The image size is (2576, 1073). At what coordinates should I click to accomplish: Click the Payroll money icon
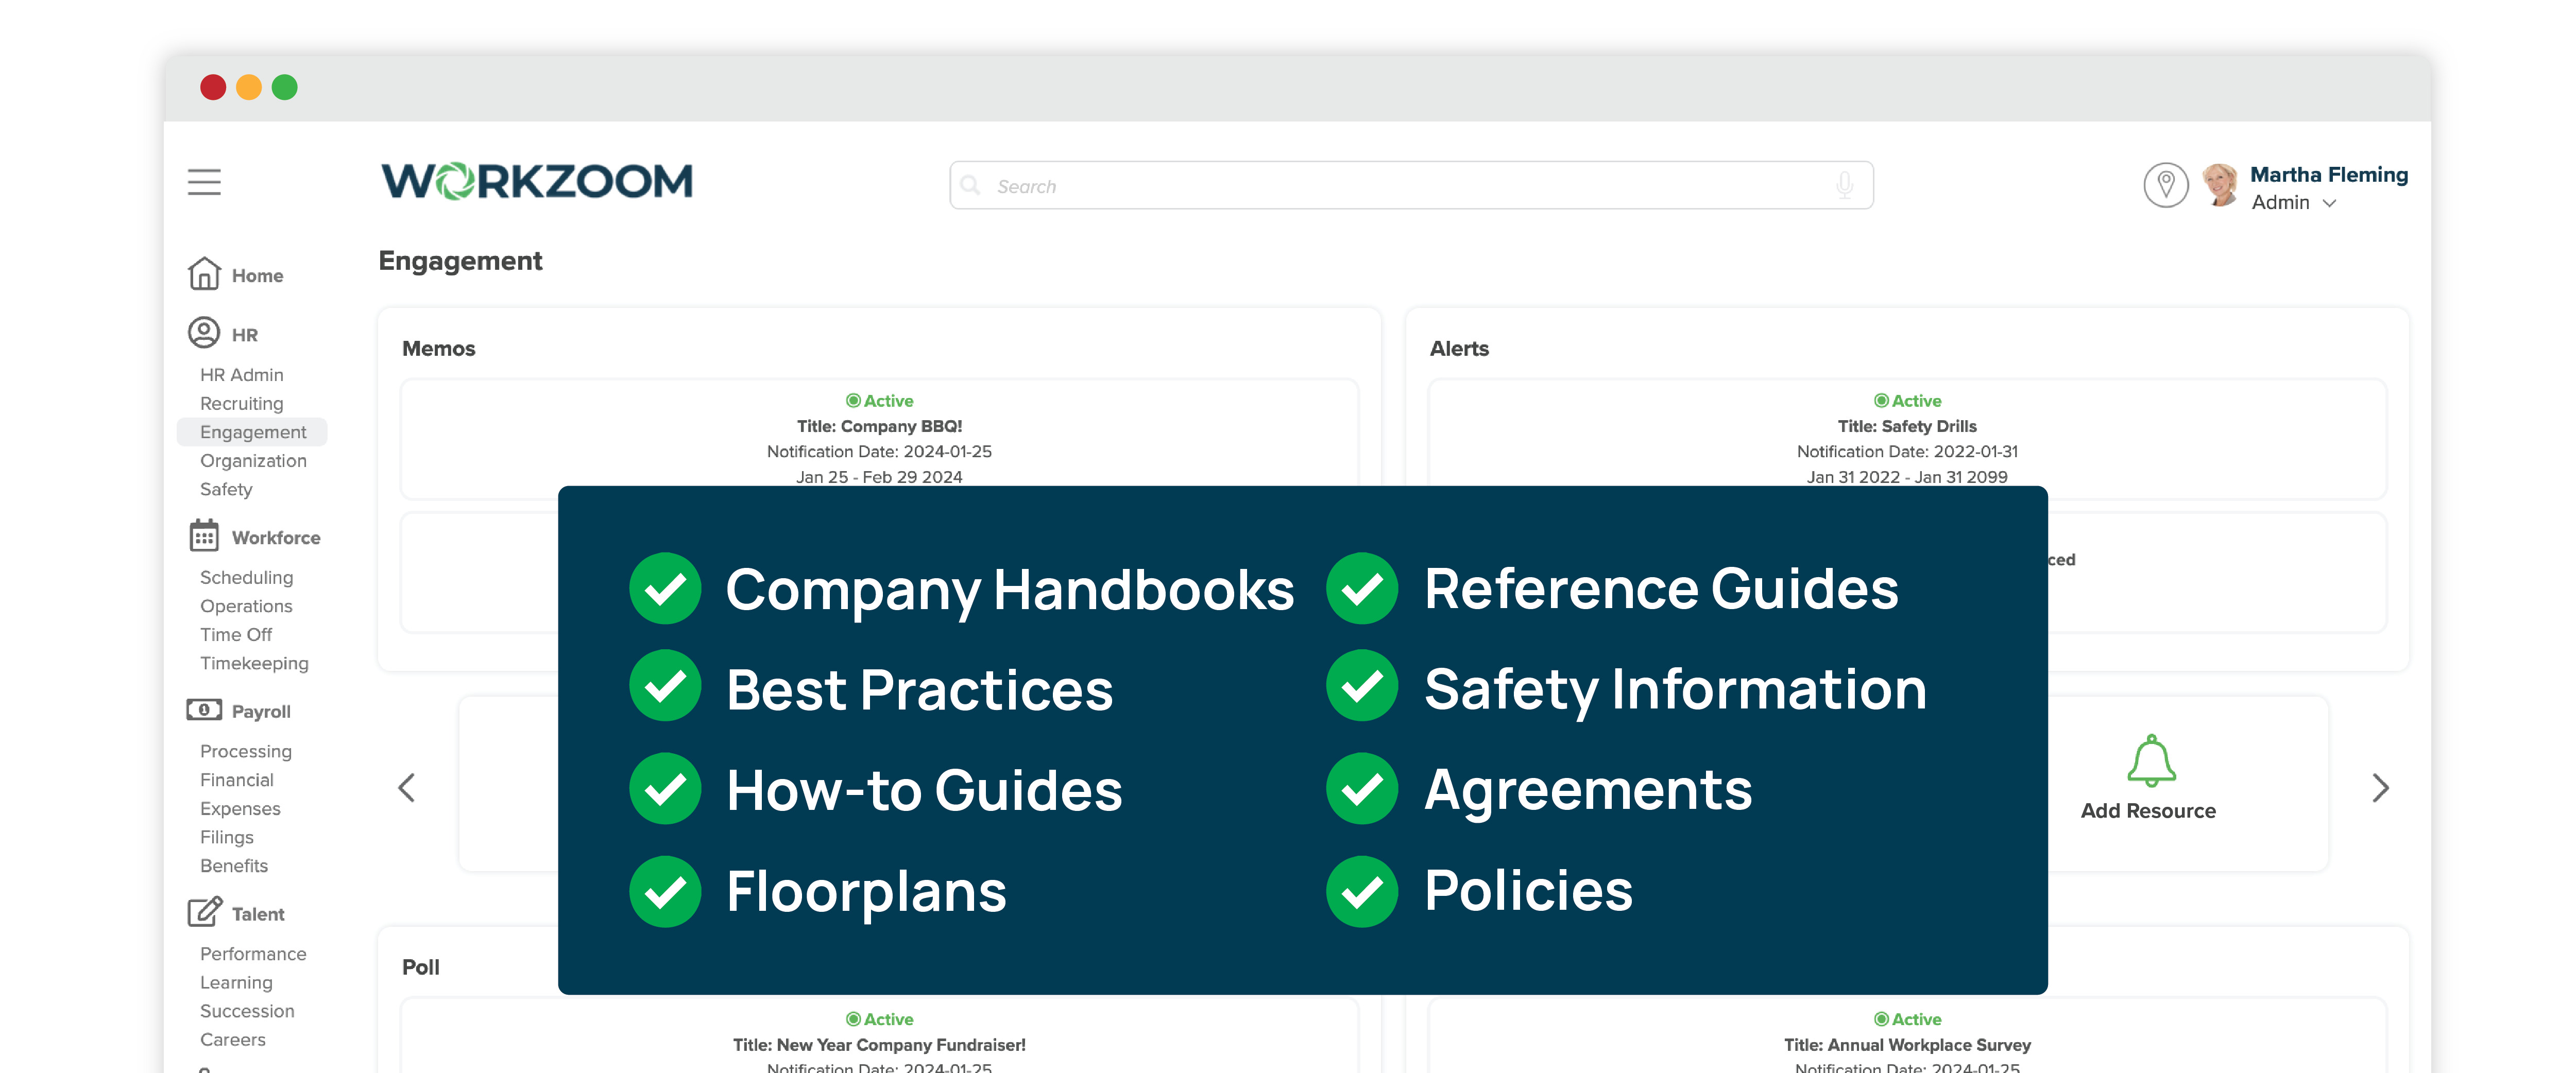(204, 710)
